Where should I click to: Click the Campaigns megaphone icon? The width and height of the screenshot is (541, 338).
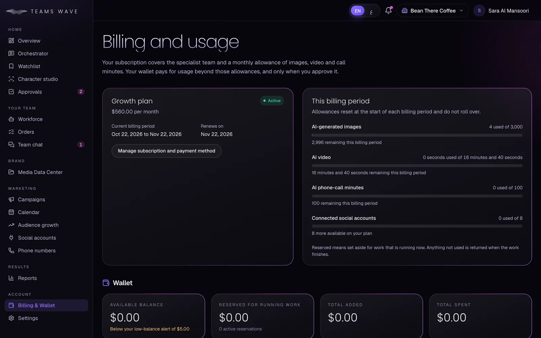tap(11, 199)
